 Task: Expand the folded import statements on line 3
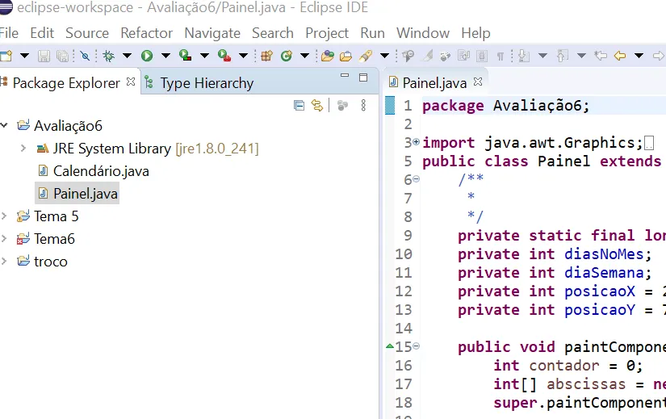click(x=416, y=142)
